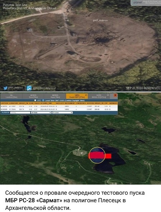The image size is (161, 212).
Task: Switch to the MODIS Aqua tab
Action: [x=55, y=96]
